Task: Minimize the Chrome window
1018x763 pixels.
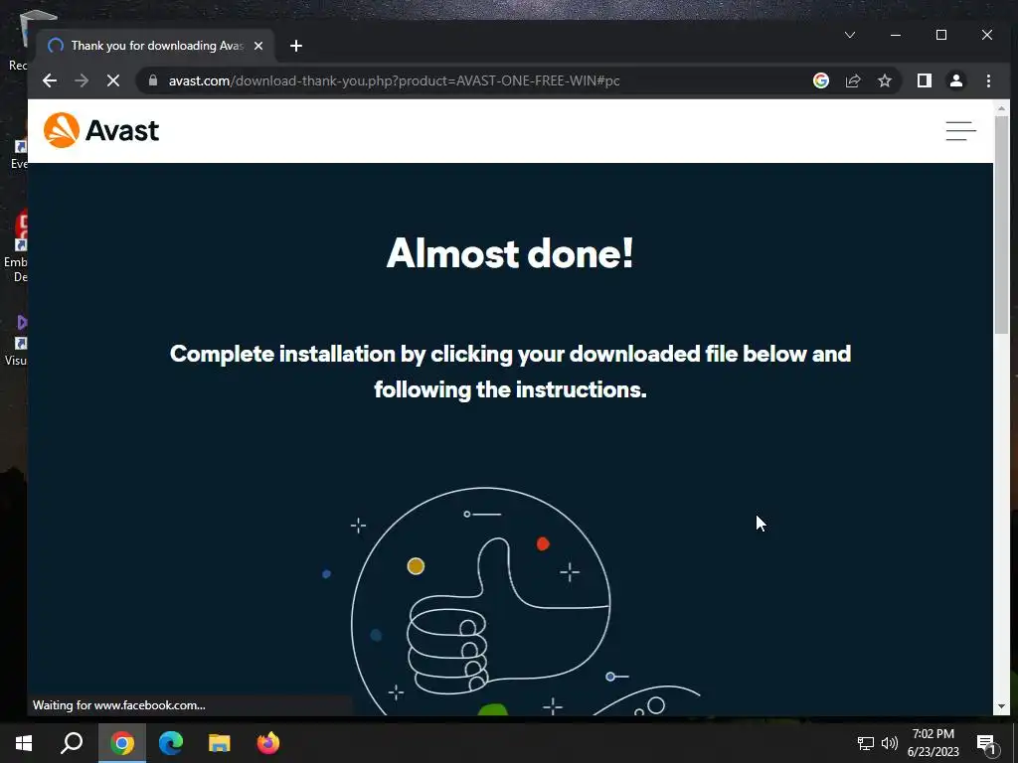Action: 896,35
